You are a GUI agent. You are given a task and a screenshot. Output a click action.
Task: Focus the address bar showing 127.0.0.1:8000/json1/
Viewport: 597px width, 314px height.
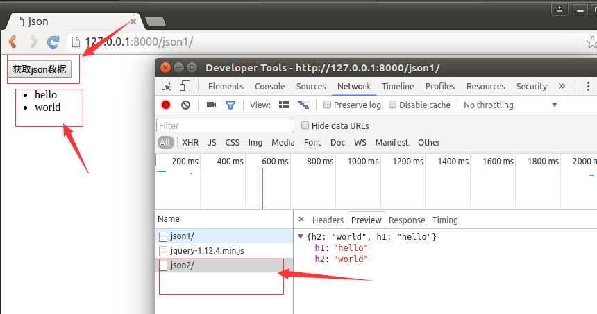pyautogui.click(x=328, y=42)
